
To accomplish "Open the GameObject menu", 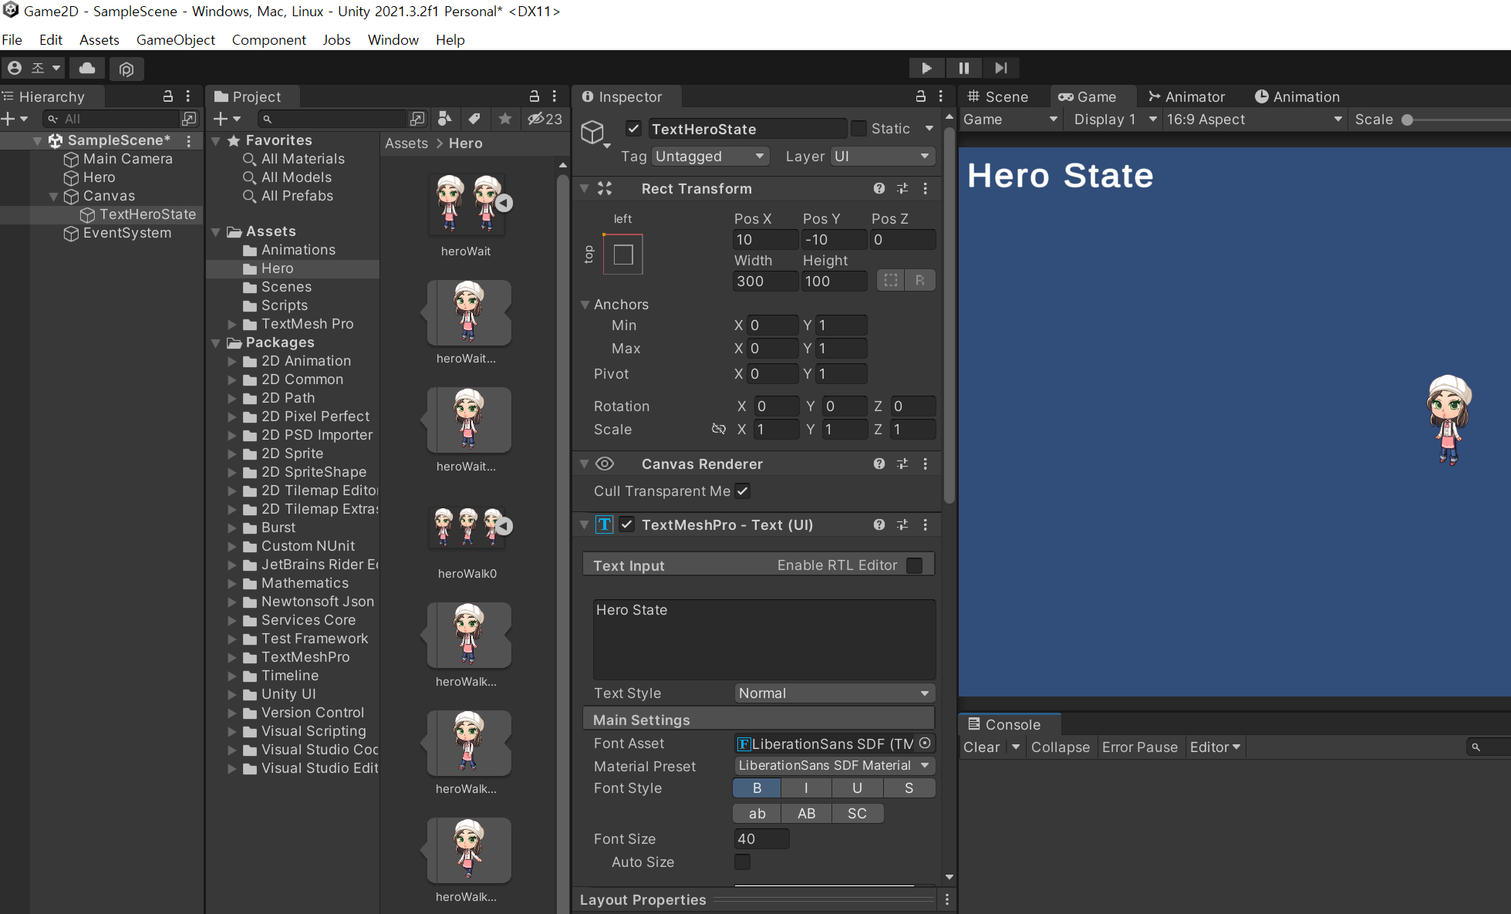I will [176, 40].
